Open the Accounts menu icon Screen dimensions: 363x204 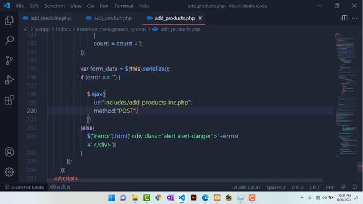[9, 152]
